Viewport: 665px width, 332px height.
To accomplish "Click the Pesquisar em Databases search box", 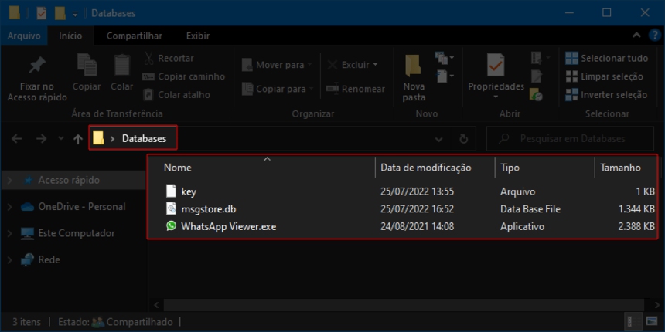I will point(571,138).
